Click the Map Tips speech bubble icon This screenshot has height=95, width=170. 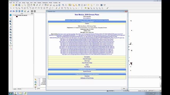[88, 5]
